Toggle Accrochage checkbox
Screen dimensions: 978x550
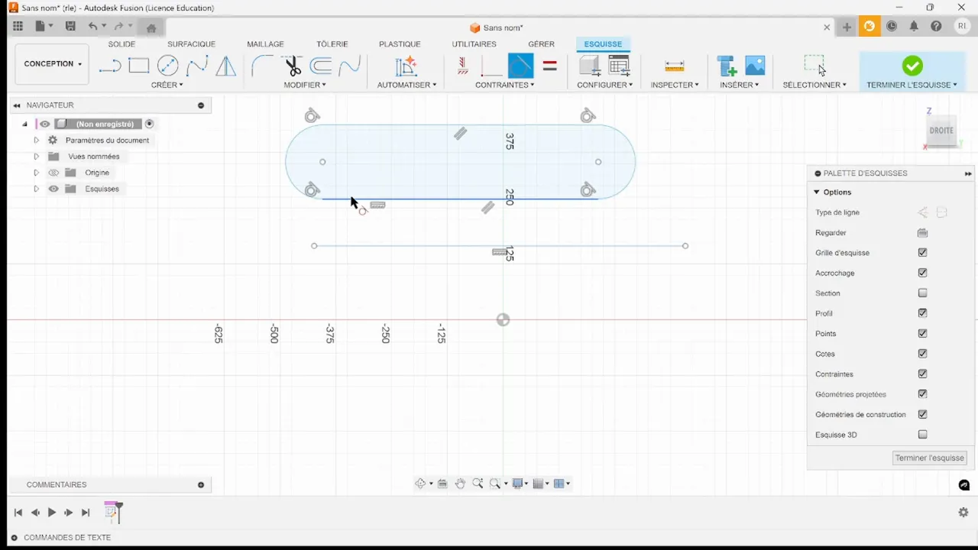click(x=922, y=273)
